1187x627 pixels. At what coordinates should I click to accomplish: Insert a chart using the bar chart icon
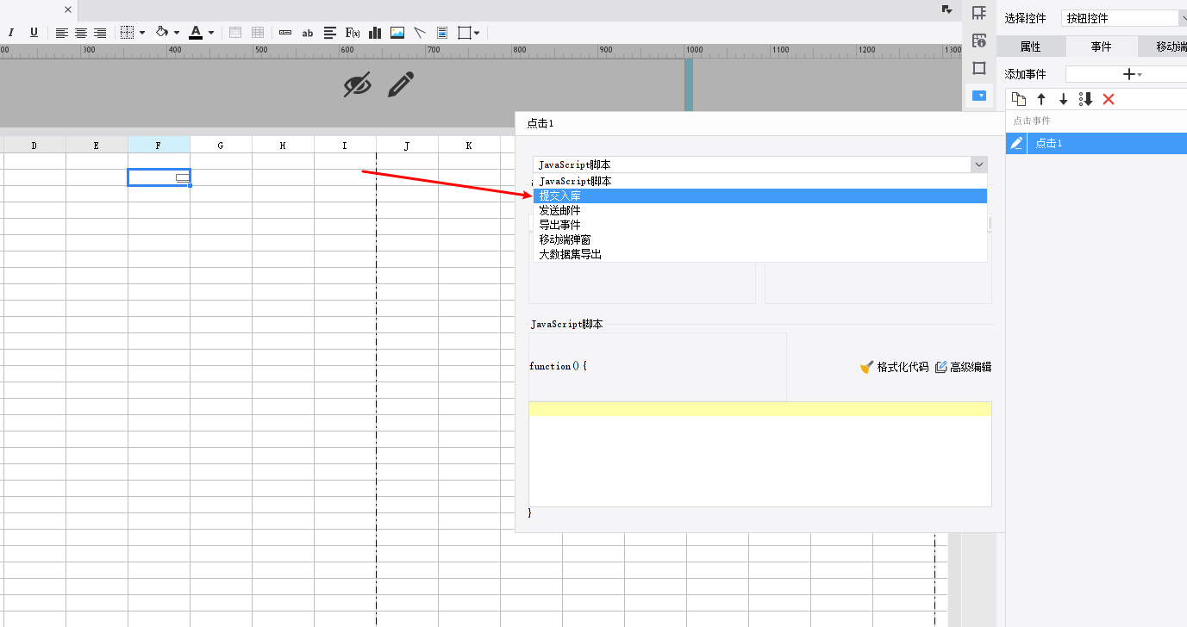(x=375, y=33)
